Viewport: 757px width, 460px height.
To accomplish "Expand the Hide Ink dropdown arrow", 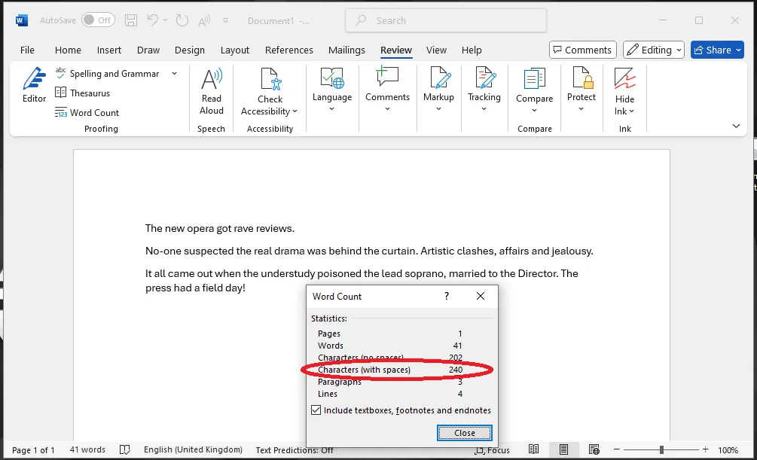I will (x=631, y=111).
